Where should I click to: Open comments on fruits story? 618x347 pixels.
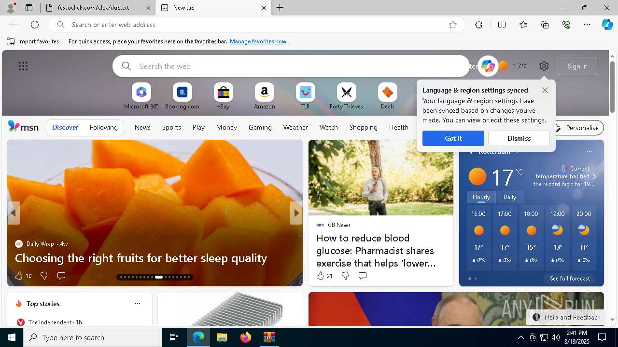61,276
